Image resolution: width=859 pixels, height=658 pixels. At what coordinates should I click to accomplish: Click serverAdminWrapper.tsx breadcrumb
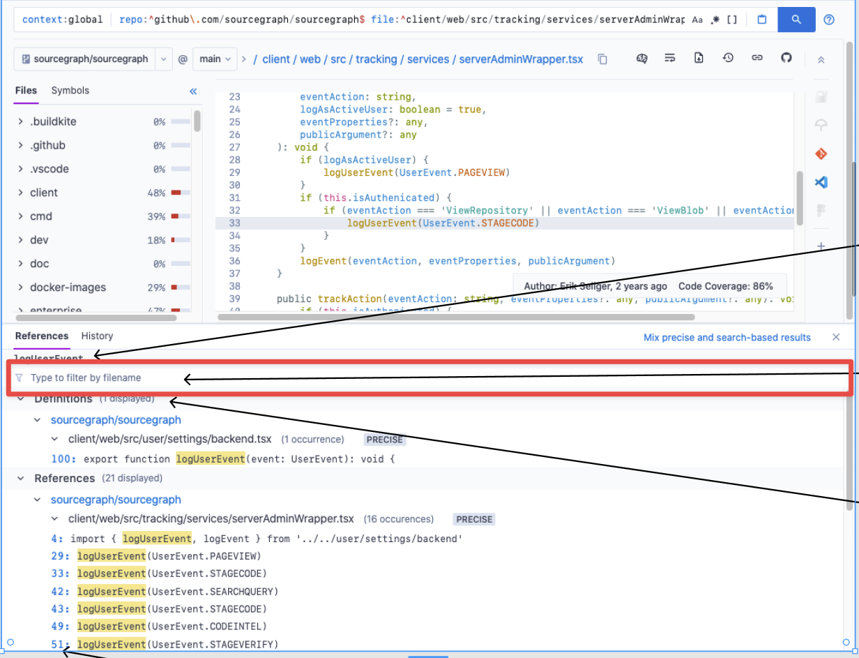pyautogui.click(x=521, y=59)
